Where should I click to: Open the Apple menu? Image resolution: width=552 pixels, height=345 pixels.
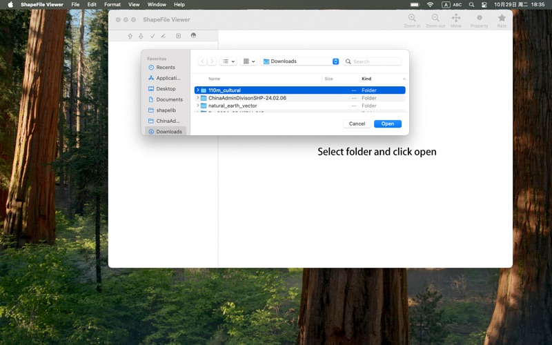pyautogui.click(x=10, y=5)
